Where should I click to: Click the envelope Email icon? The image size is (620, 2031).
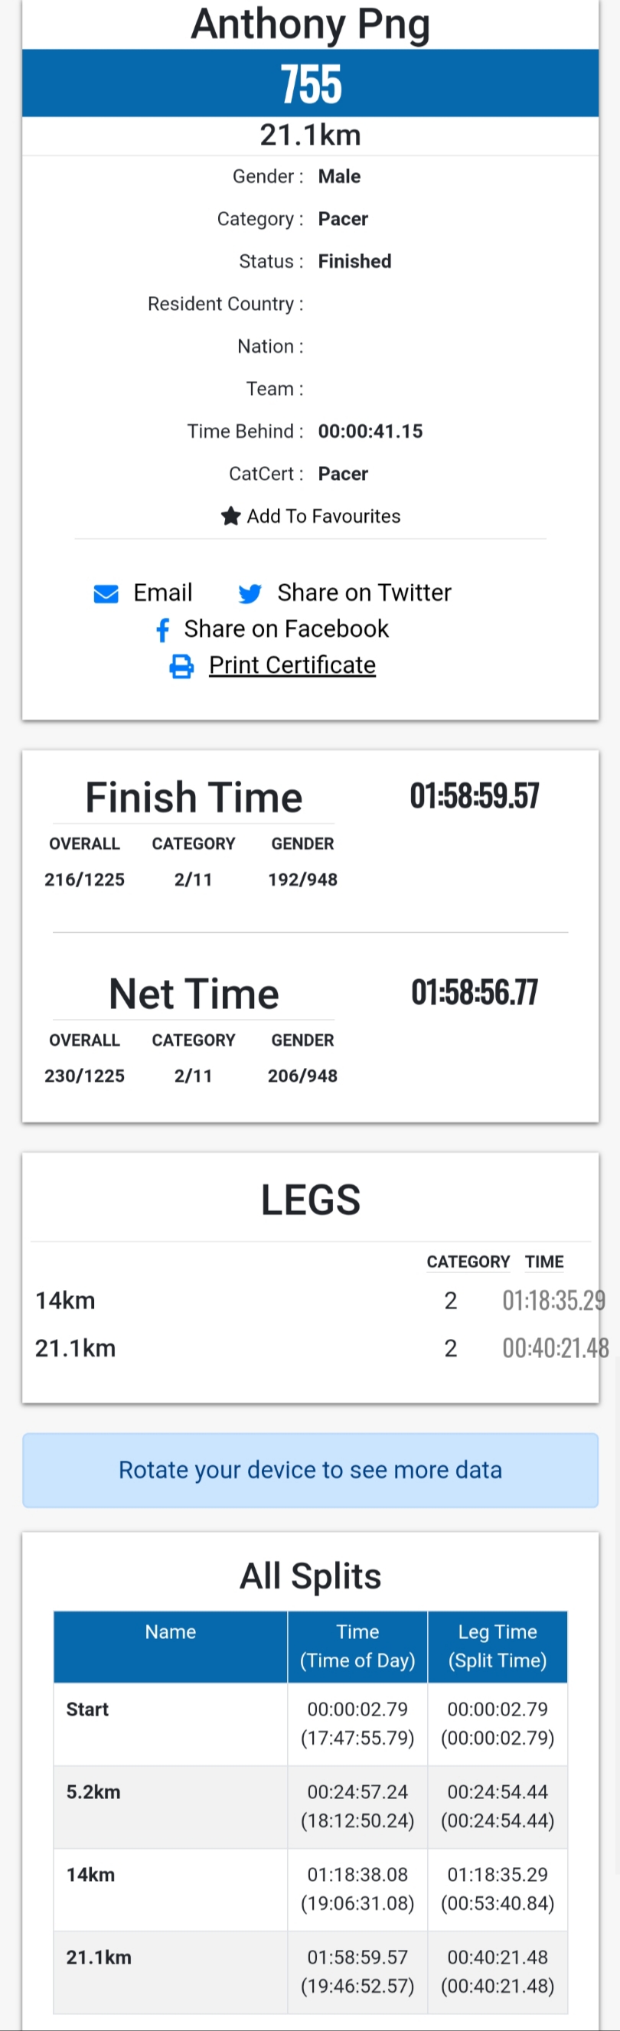106,594
